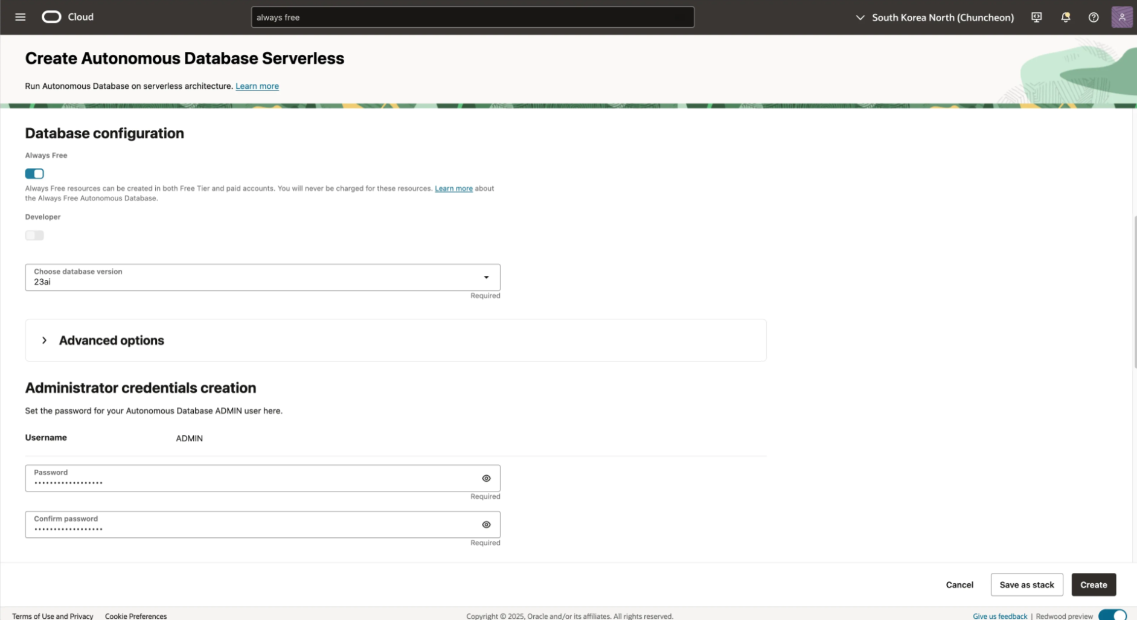Screen dimensions: 1137x620
Task: Open the notifications bell
Action: click(x=1065, y=18)
